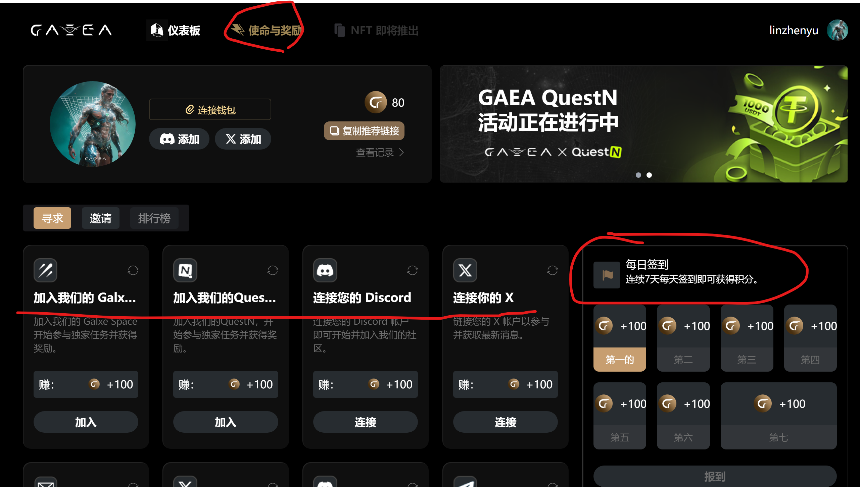Open the user avatar in header
The height and width of the screenshot is (487, 860).
pos(837,30)
